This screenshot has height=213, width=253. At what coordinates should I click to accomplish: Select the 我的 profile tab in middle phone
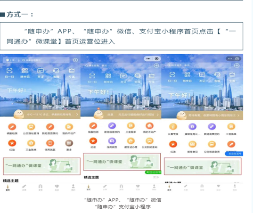pos(154,188)
